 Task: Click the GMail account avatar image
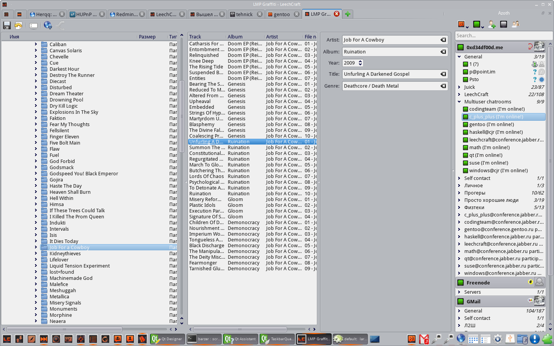point(539,301)
